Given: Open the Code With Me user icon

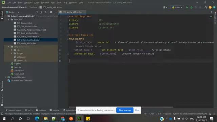Looking at the screenshot, I should [165, 7].
